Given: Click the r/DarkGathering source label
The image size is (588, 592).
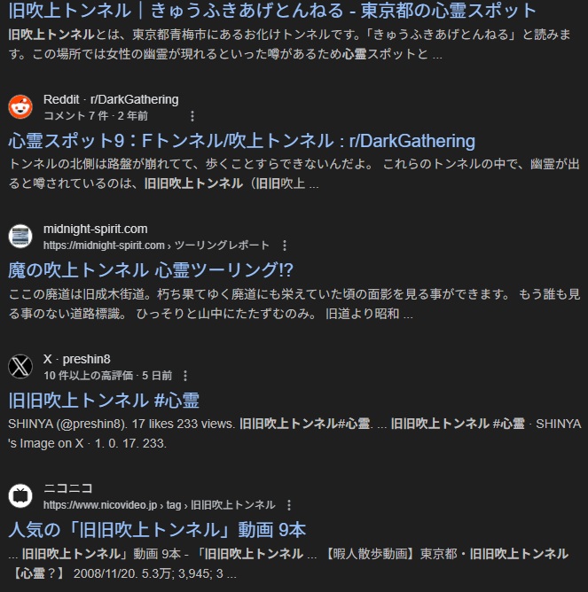Looking at the screenshot, I should pyautogui.click(x=134, y=99).
